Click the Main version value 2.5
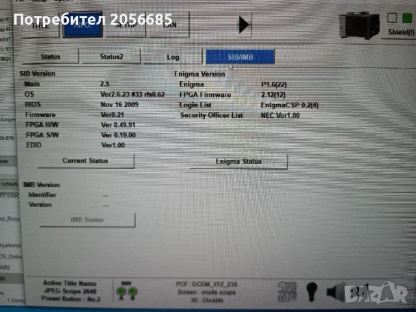The width and height of the screenshot is (416, 312). click(x=105, y=84)
